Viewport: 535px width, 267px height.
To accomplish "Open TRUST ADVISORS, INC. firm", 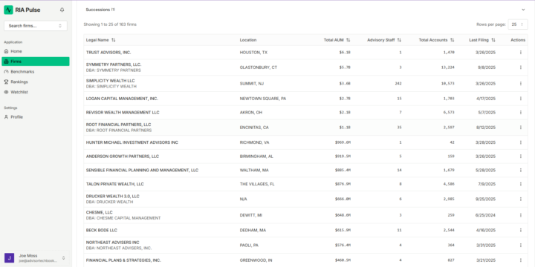I will 108,53.
